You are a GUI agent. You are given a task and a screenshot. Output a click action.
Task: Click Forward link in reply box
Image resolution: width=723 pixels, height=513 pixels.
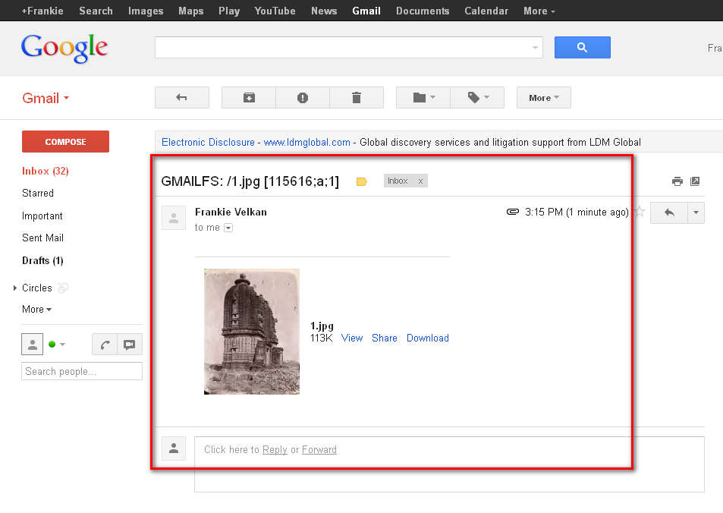[x=319, y=450]
